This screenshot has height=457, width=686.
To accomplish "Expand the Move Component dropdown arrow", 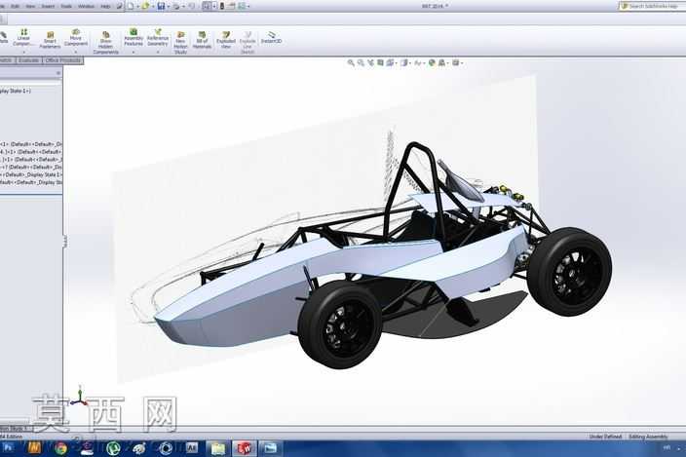I will pyautogui.click(x=76, y=52).
